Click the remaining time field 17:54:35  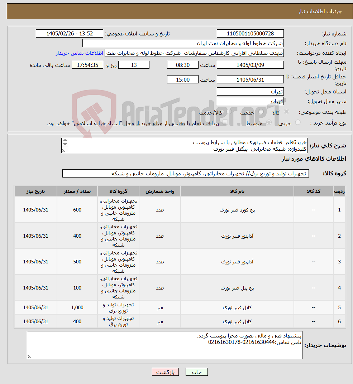(87, 65)
